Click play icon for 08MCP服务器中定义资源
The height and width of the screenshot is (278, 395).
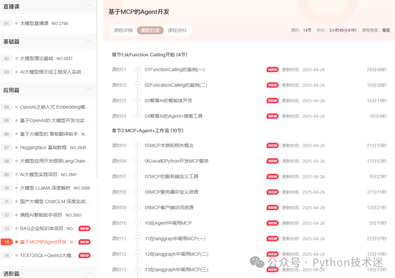(x=137, y=192)
